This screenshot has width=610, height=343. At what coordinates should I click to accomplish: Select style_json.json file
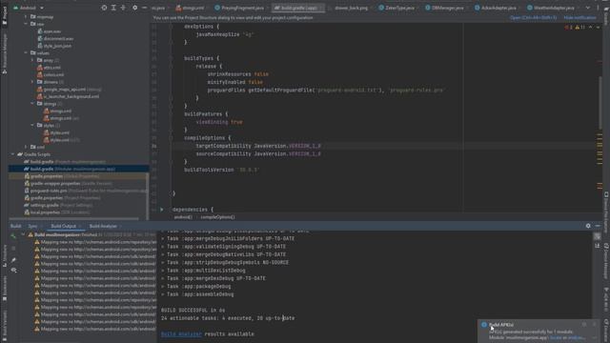coord(54,46)
